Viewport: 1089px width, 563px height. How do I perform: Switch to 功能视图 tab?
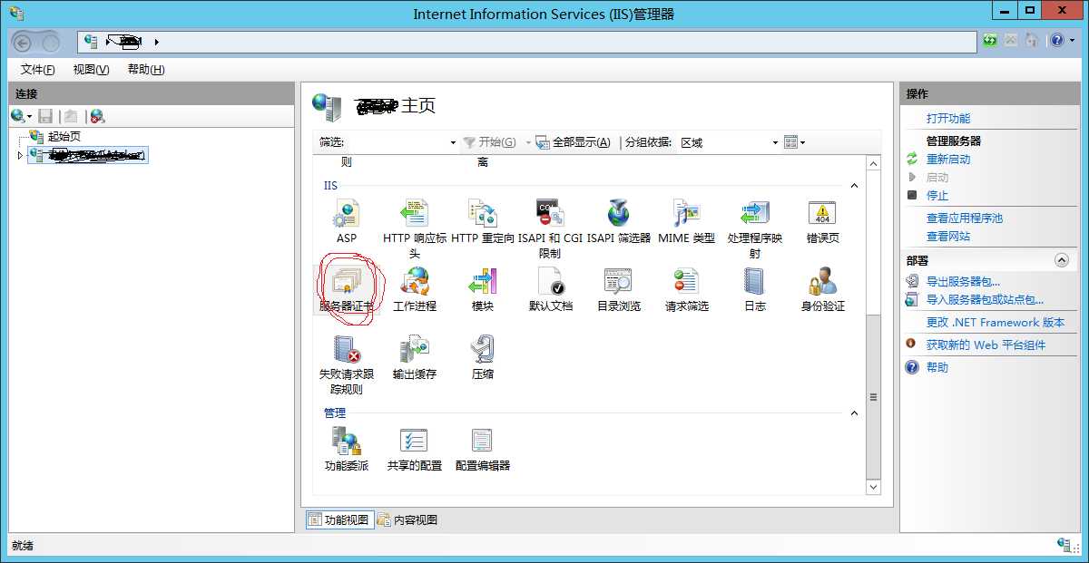pyautogui.click(x=339, y=519)
